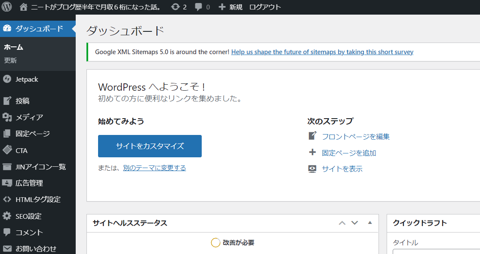Click the 始めてみよう heading
The height and width of the screenshot is (254, 480).
(121, 121)
